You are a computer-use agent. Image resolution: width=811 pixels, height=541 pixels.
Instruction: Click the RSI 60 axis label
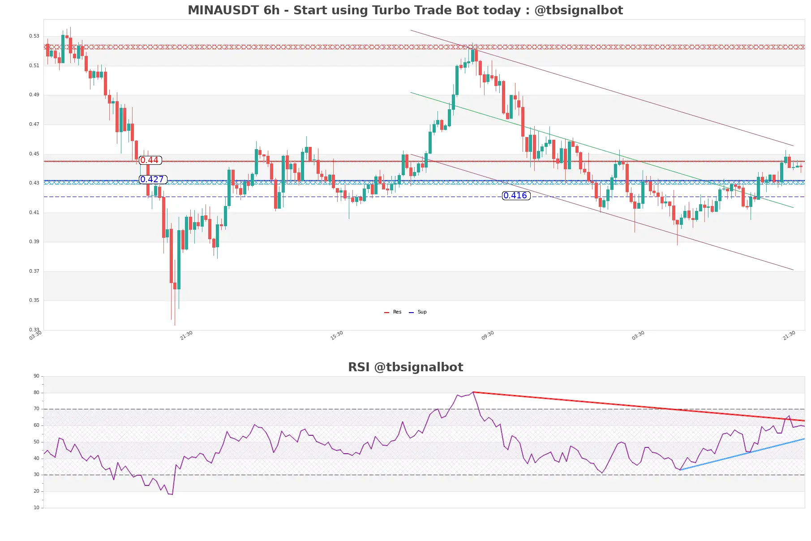tap(36, 425)
